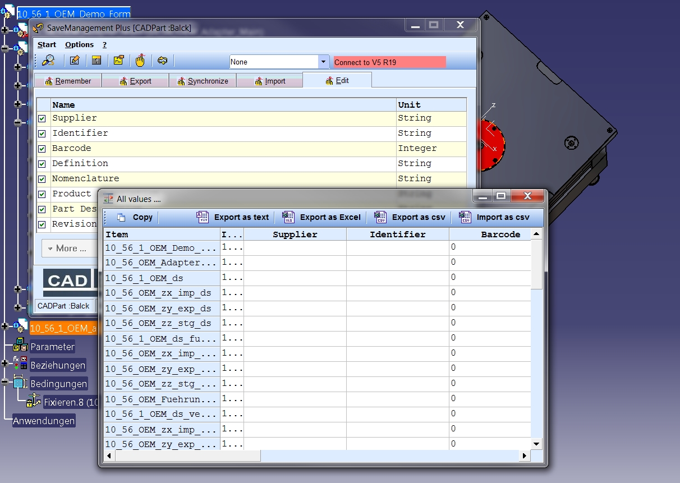Click the refresh arrows toolbar icon
Image resolution: width=680 pixels, height=483 pixels.
163,61
